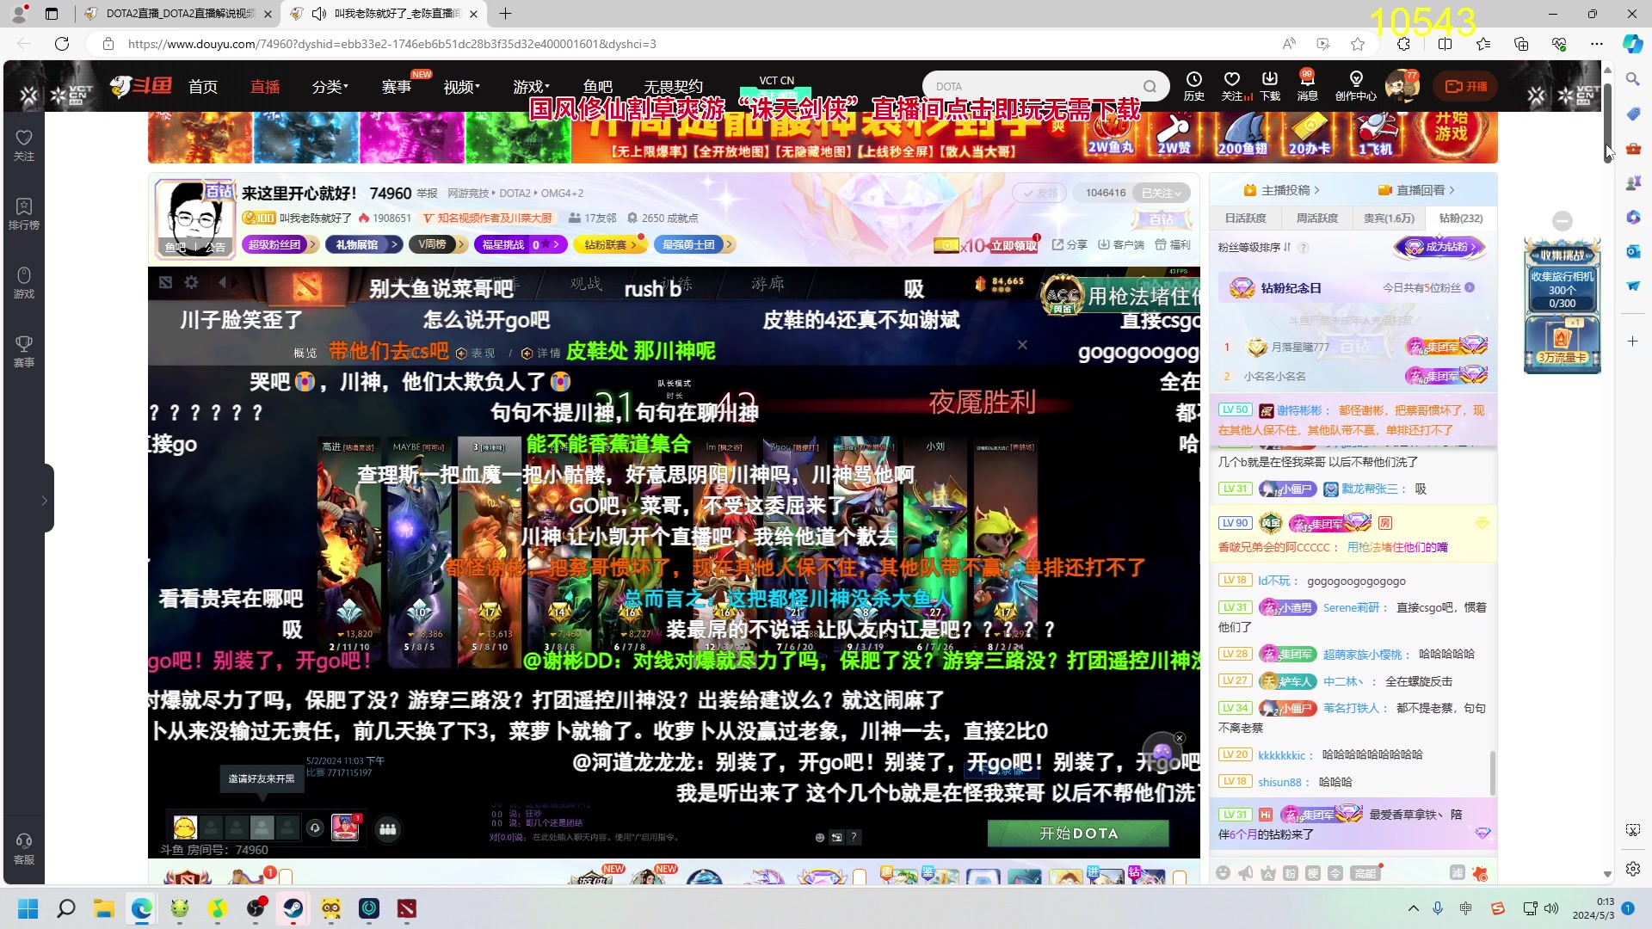Open Steam from the taskbar
This screenshot has width=1652, height=929.
point(293,908)
